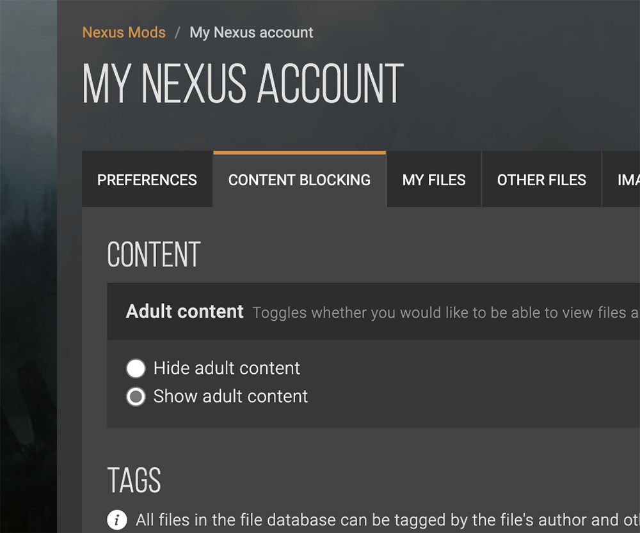Image resolution: width=640 pixels, height=533 pixels.
Task: Click the dark forest background on the left
Action: (x=29, y=266)
